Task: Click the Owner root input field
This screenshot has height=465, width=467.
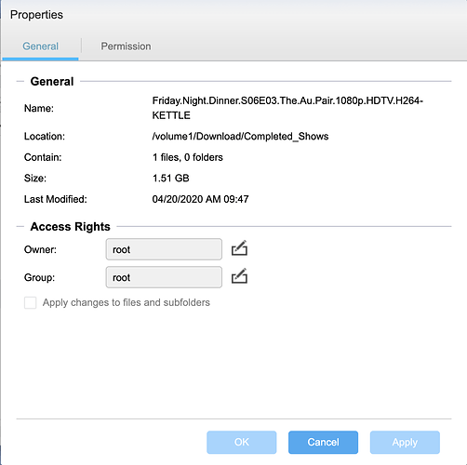Action: (164, 249)
